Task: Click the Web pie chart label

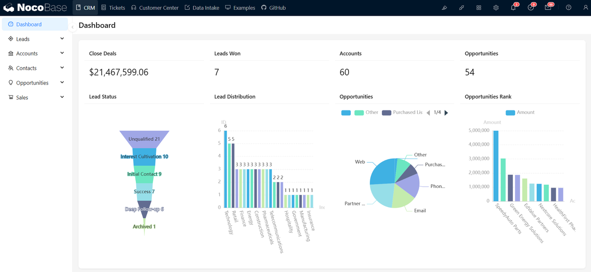Action: [x=360, y=162]
